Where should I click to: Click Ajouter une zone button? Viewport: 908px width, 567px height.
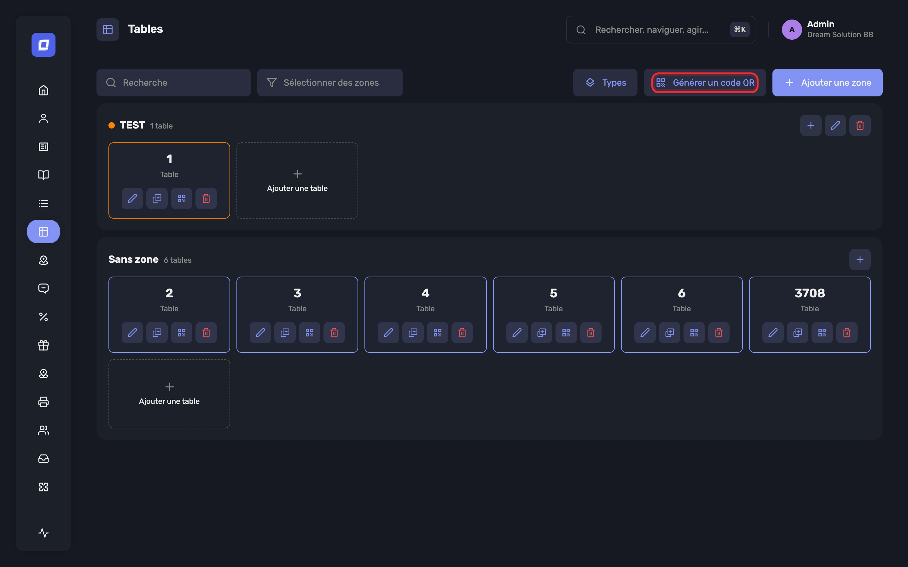click(827, 83)
